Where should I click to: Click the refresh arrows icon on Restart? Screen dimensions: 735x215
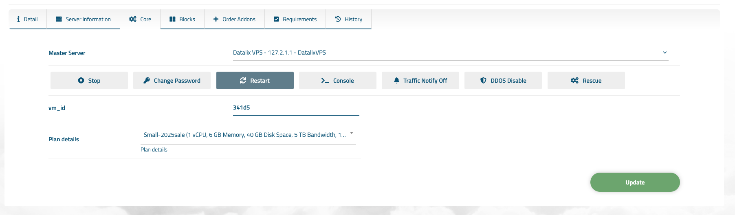click(x=243, y=81)
